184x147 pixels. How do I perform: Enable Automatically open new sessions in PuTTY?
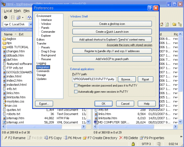[76, 91]
